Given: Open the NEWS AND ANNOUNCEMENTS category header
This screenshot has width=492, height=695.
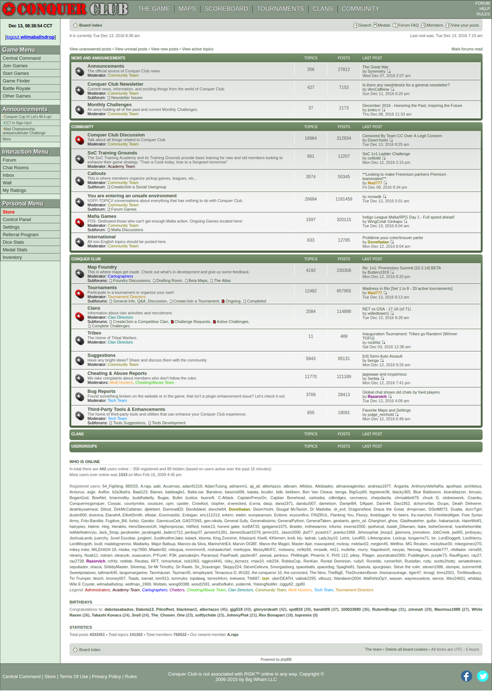Looking at the screenshot, I should (98, 58).
